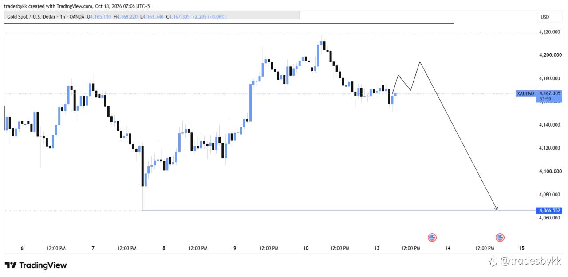Click date 10 on the time axis
The image size is (568, 277).
tap(306, 248)
